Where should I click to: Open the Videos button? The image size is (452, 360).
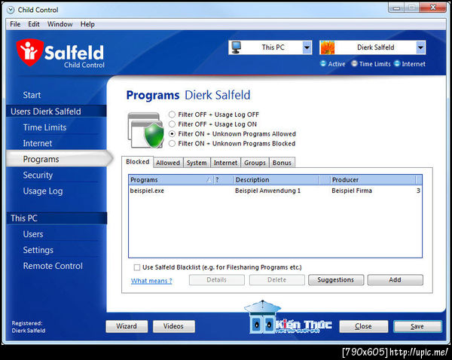point(173,326)
